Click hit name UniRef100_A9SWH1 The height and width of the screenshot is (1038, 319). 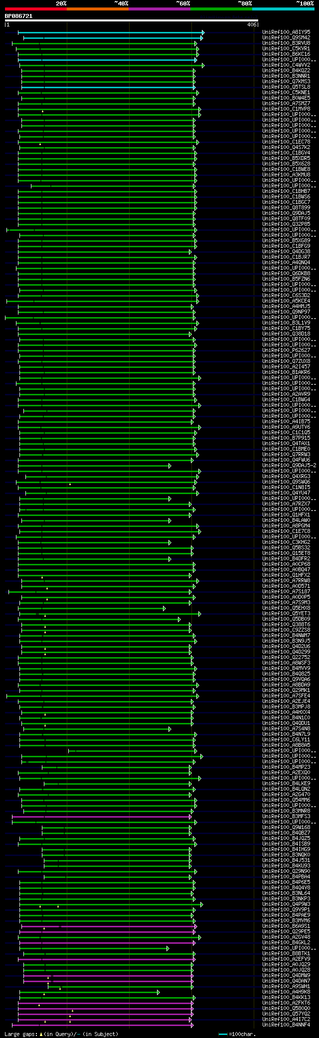click(x=286, y=986)
